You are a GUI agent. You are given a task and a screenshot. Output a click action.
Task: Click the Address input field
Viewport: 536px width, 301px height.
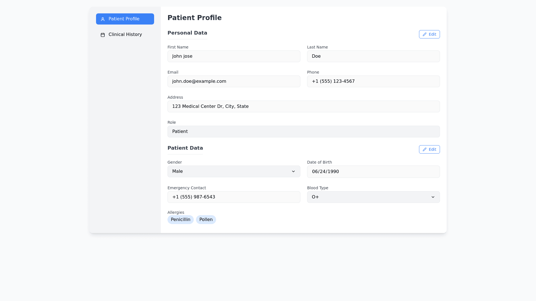[304, 106]
